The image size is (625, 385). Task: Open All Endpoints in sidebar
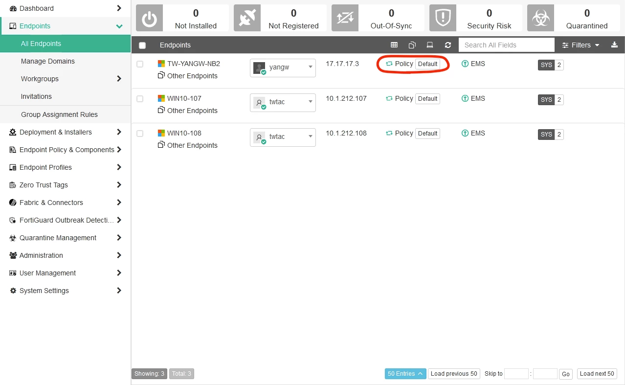(66, 44)
